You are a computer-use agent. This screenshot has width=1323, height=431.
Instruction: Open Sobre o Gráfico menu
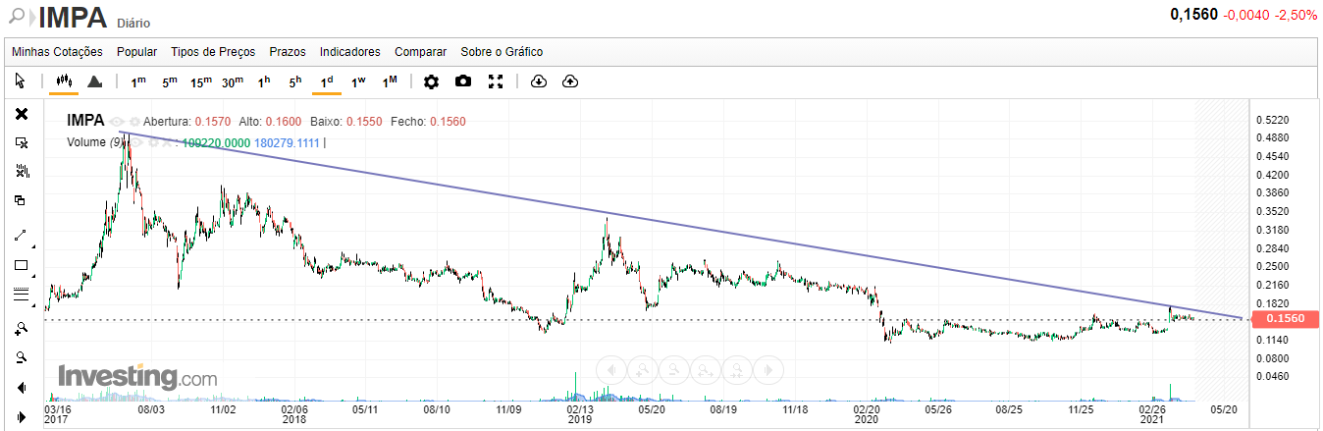(x=502, y=52)
